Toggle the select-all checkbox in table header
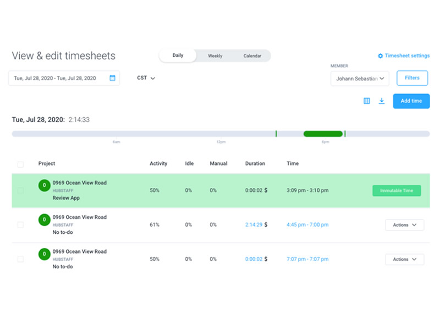440x330 pixels. point(20,164)
